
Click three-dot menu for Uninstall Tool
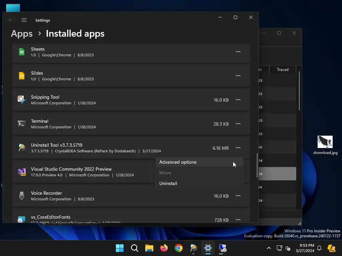tap(238, 148)
